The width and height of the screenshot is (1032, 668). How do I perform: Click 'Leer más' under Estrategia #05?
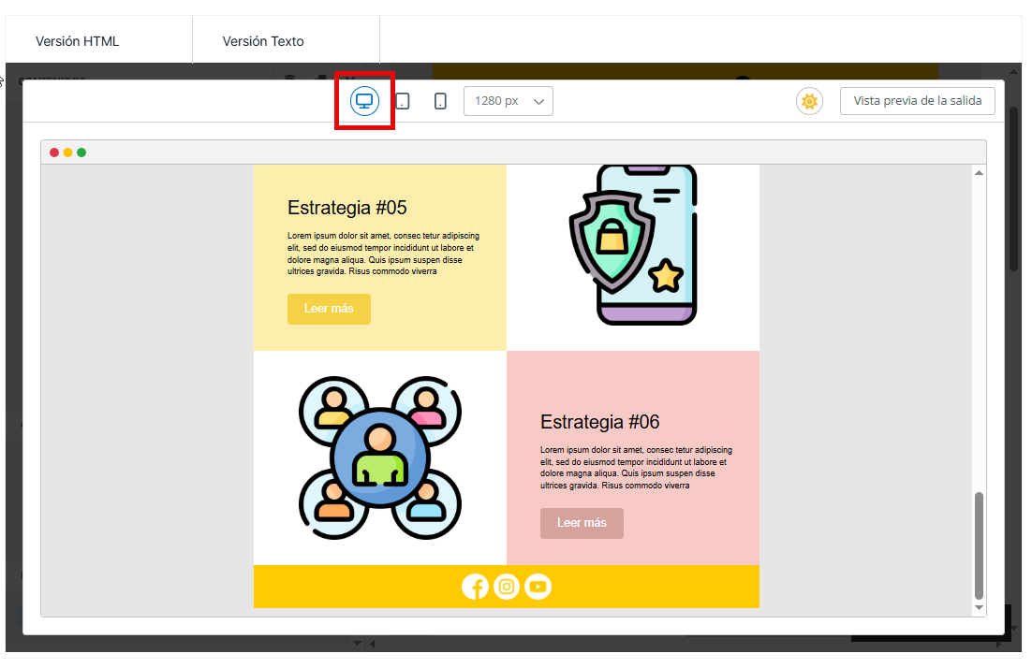(329, 309)
